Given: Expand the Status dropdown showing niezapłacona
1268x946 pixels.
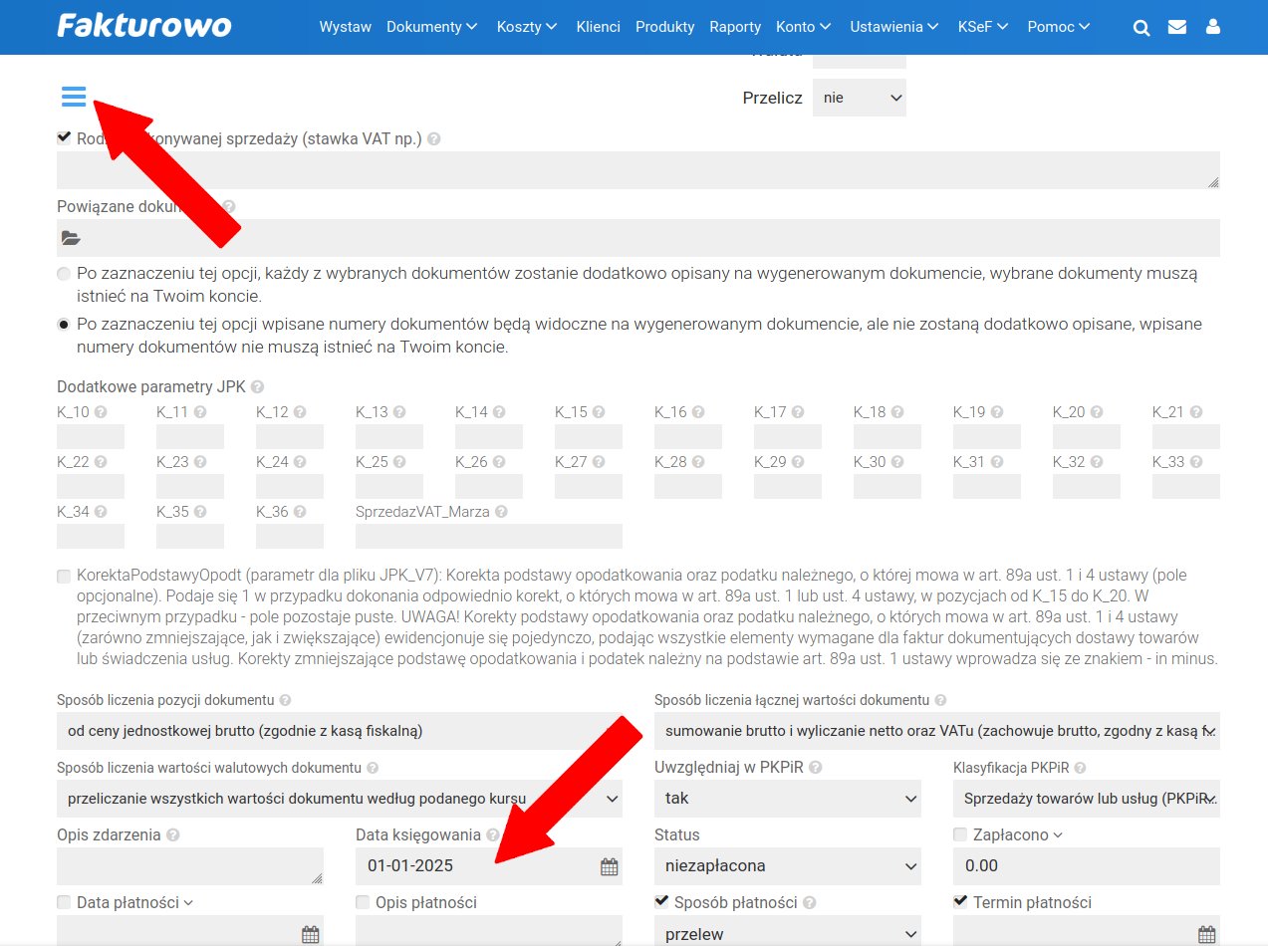Looking at the screenshot, I should pos(787,866).
